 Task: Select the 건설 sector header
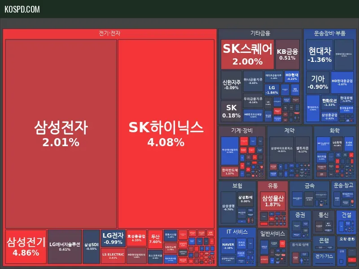[346, 215]
